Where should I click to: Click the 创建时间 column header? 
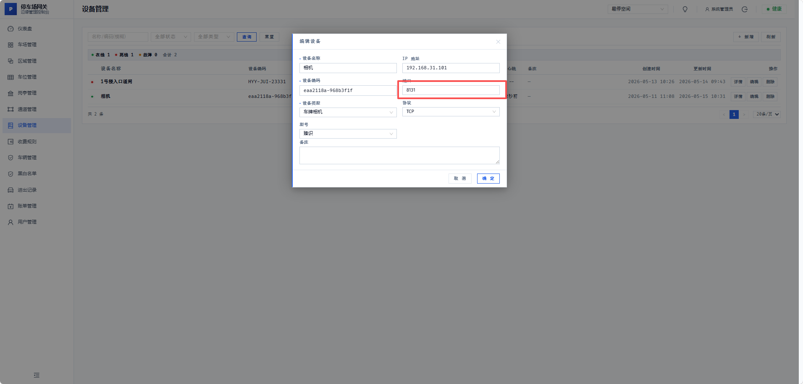pyautogui.click(x=651, y=69)
